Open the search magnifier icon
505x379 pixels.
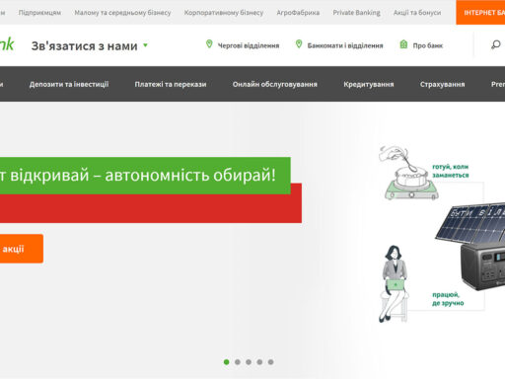(496, 44)
